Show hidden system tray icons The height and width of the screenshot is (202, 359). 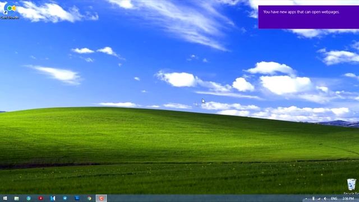point(306,199)
